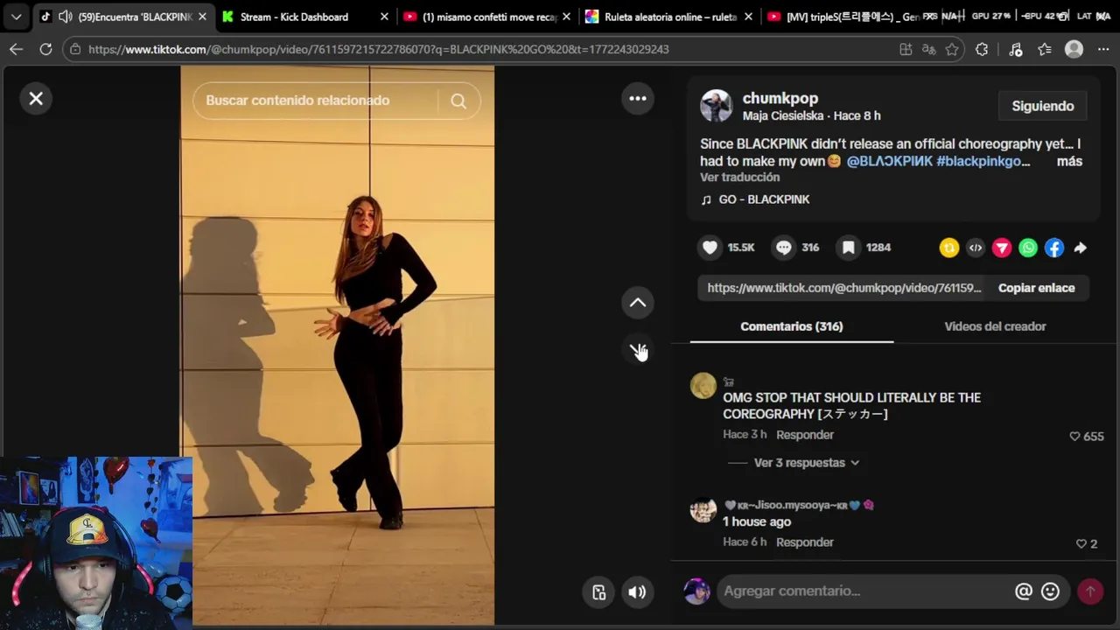Image resolution: width=1120 pixels, height=630 pixels.
Task: Insert mention with @ icon
Action: pyautogui.click(x=1024, y=591)
